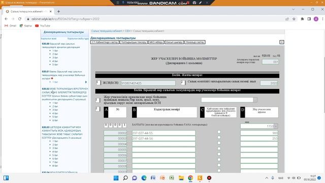The width and height of the screenshot is (325, 183).
Task: Tick column C checkbox in row 00008
Action: [219, 165]
